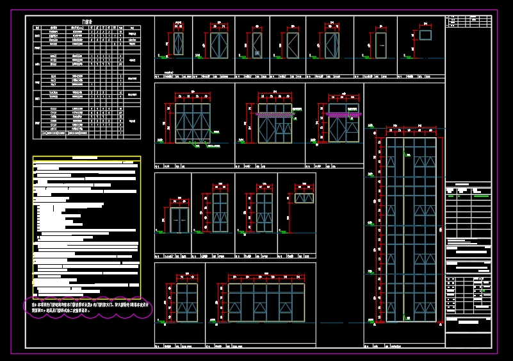
Task: Select the plain single door elevation without glazing
Action: tap(381, 46)
